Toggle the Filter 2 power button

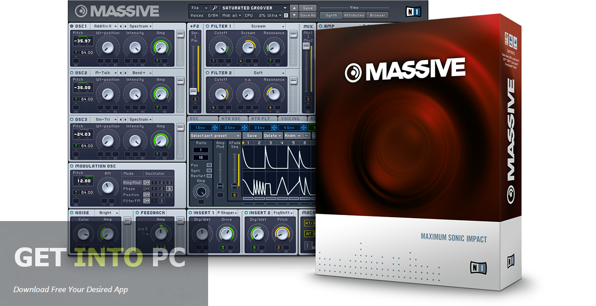point(208,73)
